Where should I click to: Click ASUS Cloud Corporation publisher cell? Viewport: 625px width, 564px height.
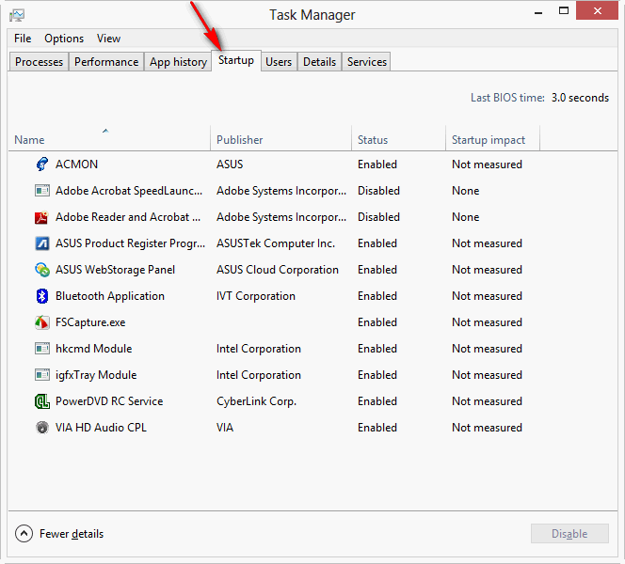[278, 270]
